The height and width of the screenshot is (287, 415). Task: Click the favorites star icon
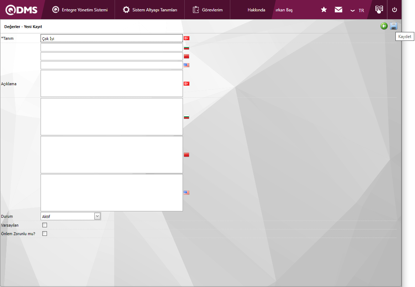324,10
